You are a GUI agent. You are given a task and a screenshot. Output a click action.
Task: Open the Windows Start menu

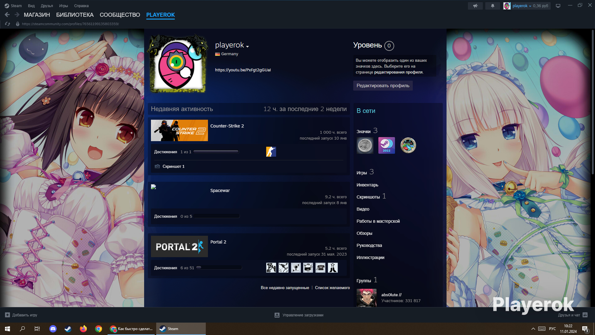coord(7,329)
